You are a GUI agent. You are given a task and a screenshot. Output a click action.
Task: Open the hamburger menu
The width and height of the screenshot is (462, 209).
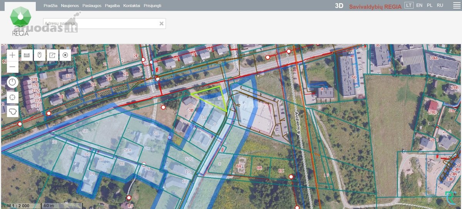tap(456, 5)
